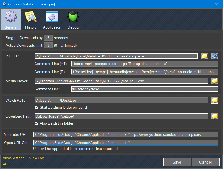Screen dimensions: 223x169
Task: Open the History tab
Action: click(31, 20)
